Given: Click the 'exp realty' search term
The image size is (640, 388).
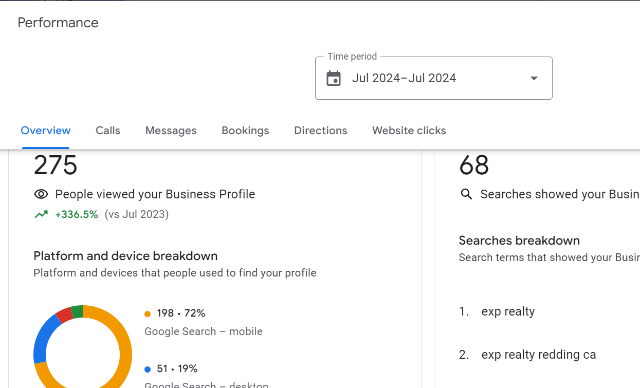Looking at the screenshot, I should [508, 311].
